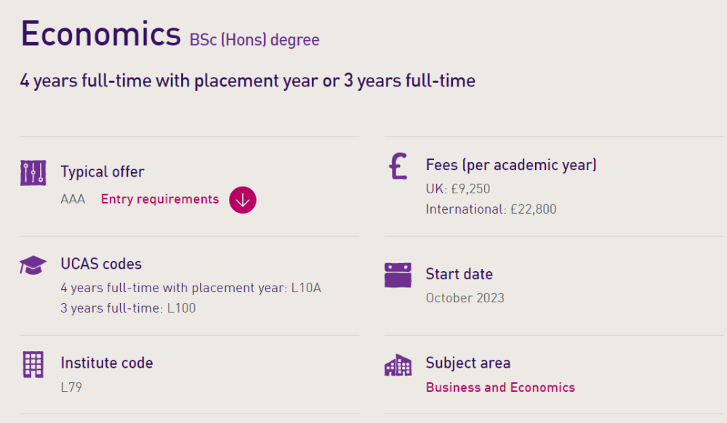This screenshot has width=727, height=423.
Task: Click the October 2023 start date text
Action: tap(465, 298)
